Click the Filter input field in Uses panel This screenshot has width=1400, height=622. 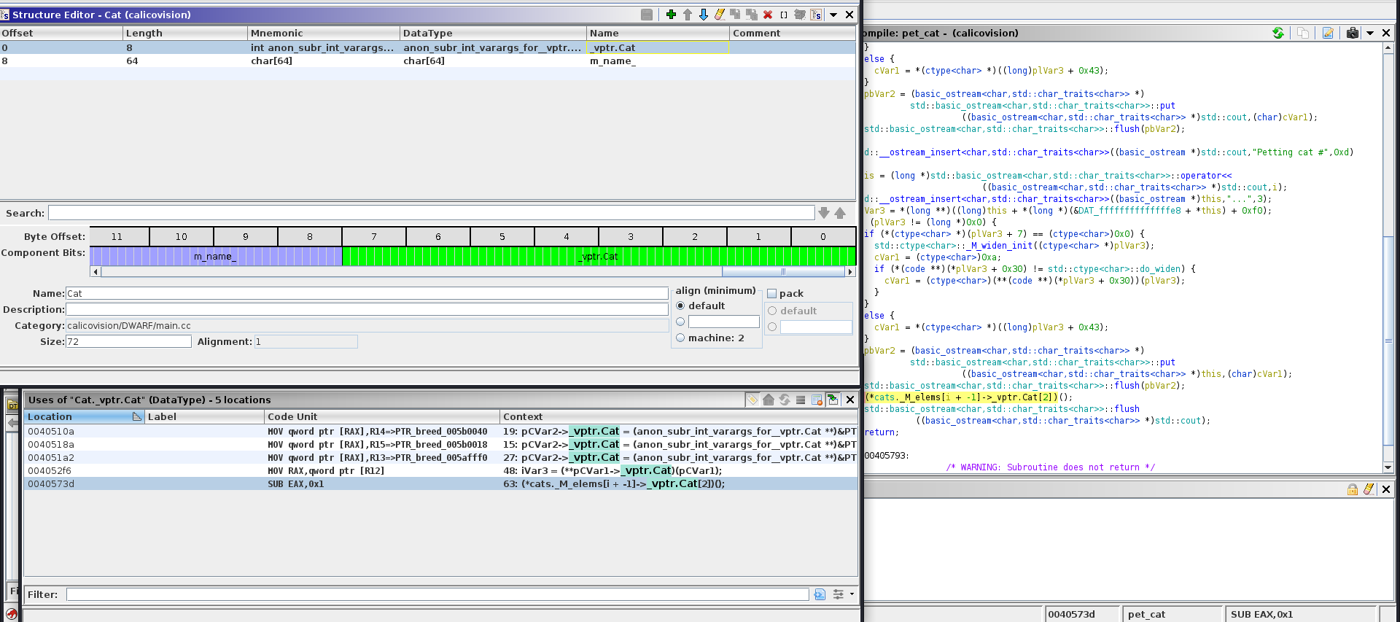437,594
